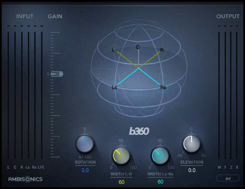Click the Ambisonics logo

(x=25, y=179)
